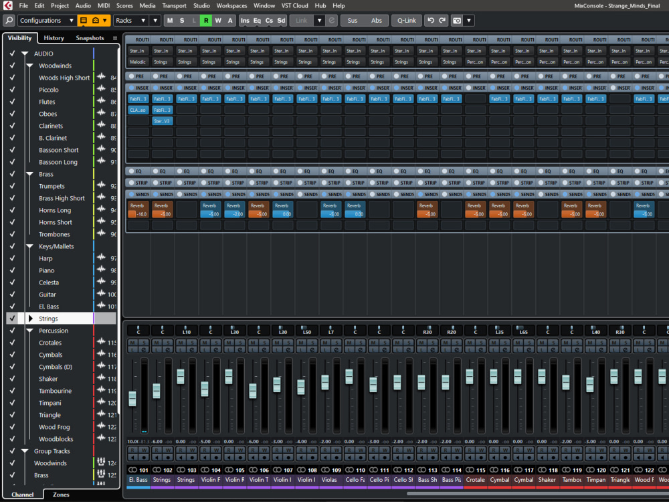This screenshot has height=502, width=669.
Task: Switch to the Snapshots tab
Action: (x=90, y=38)
